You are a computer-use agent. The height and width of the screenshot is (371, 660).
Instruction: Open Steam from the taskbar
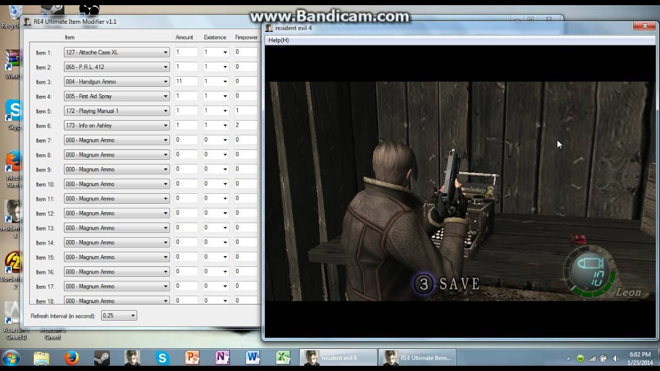102,358
